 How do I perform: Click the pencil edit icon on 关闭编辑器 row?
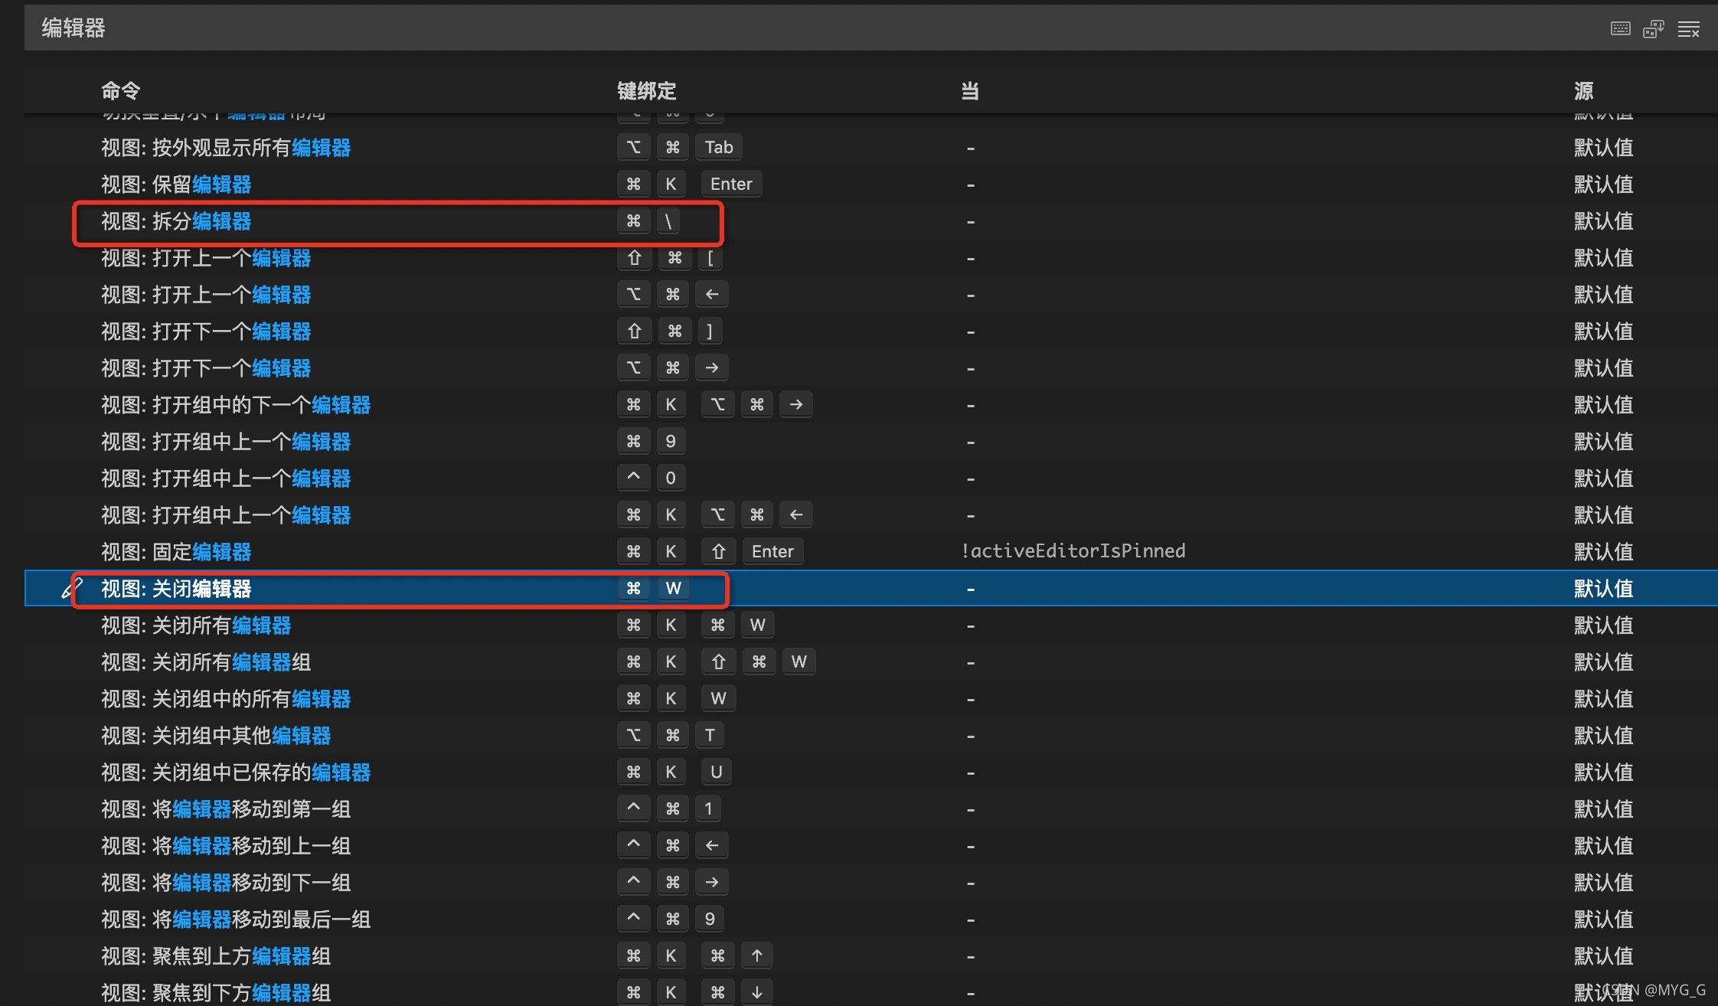[x=71, y=589]
